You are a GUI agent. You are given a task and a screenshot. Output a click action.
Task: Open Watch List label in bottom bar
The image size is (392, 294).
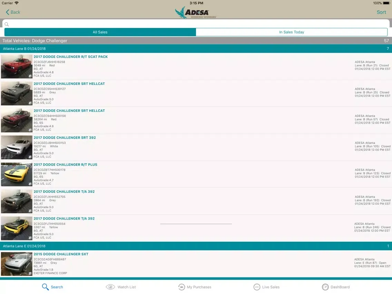click(127, 287)
